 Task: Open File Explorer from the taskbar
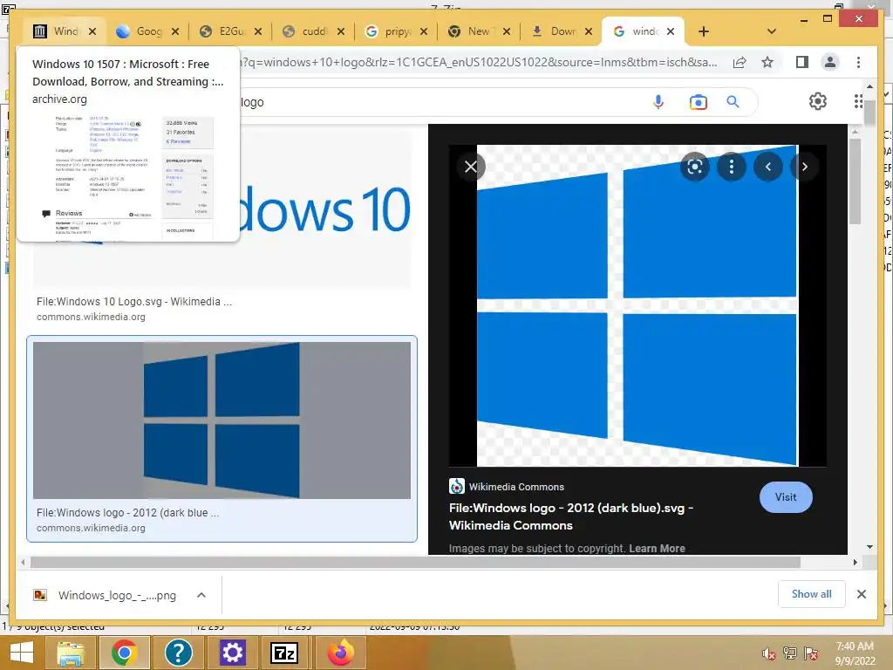(x=71, y=653)
